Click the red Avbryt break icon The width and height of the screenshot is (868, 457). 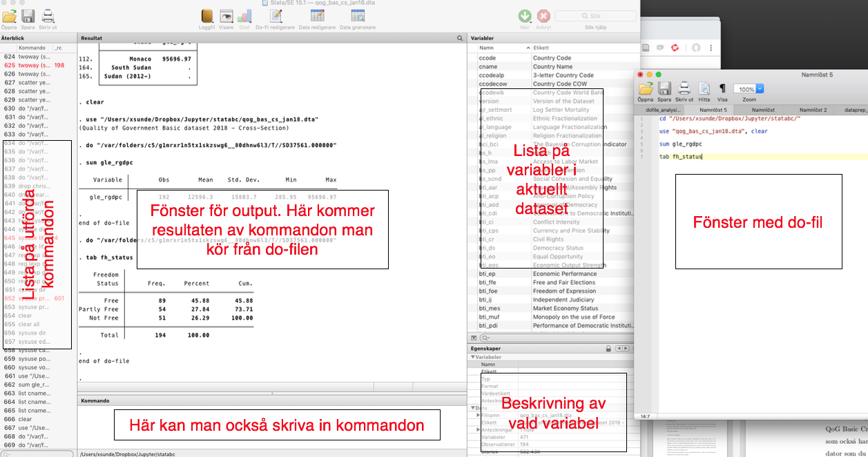coord(544,17)
